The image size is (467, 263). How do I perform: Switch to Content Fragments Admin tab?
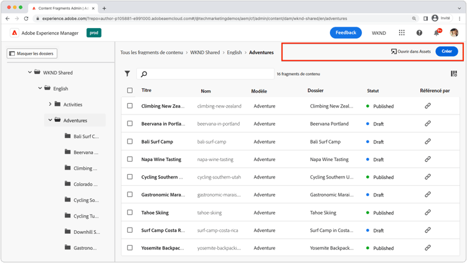63,8
